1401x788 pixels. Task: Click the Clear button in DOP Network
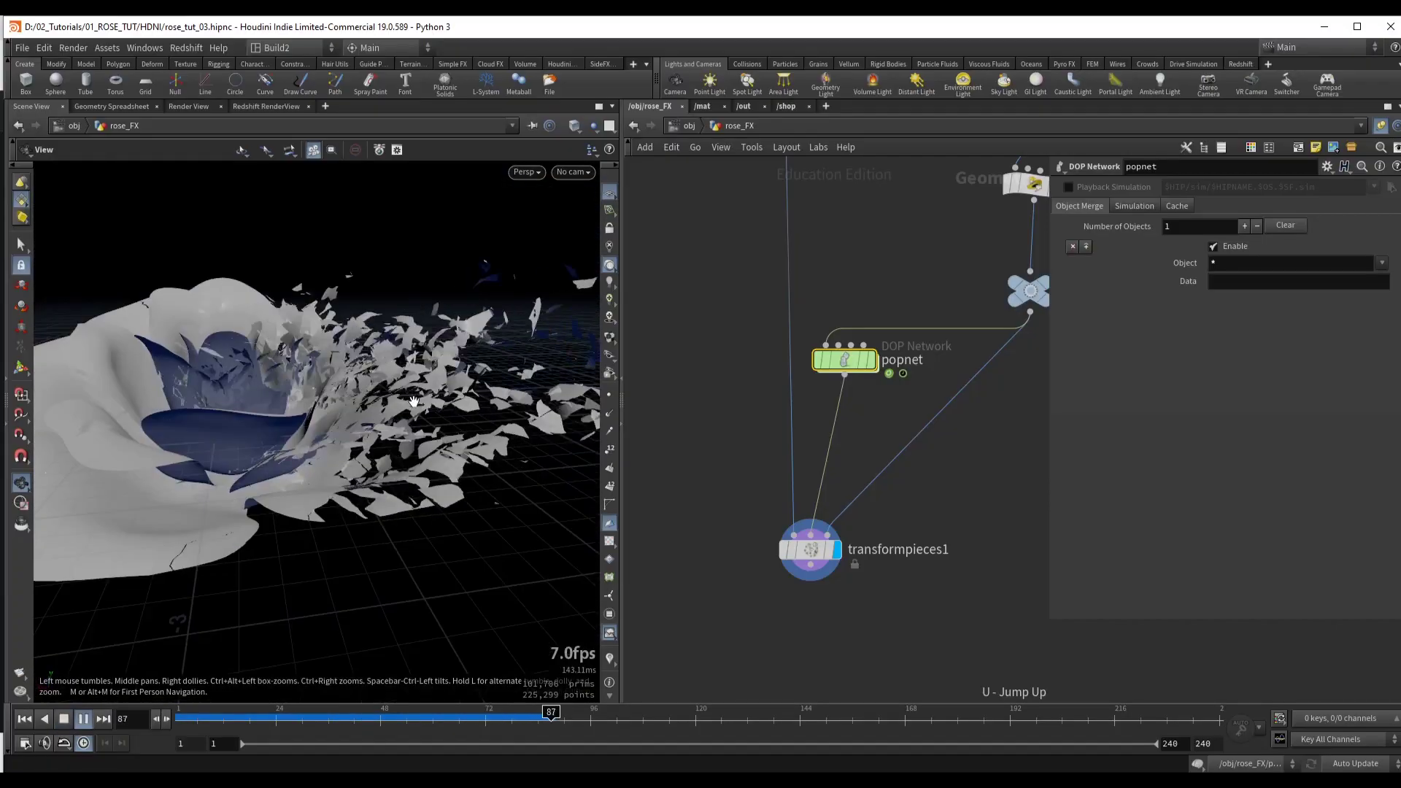pyautogui.click(x=1286, y=225)
